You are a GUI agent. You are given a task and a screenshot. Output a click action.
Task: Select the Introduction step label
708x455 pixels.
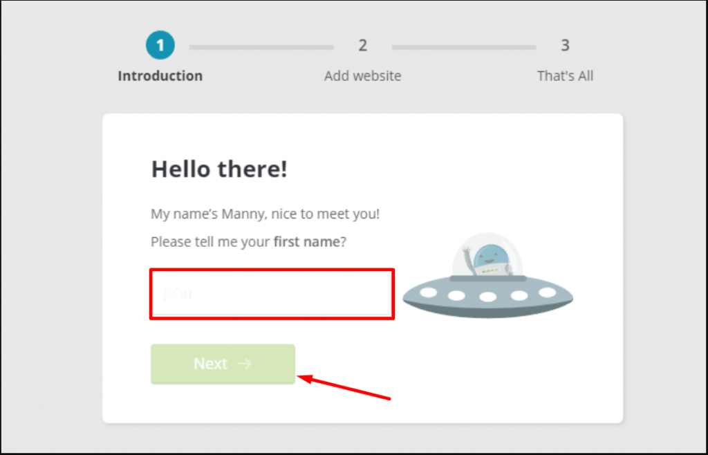[160, 76]
